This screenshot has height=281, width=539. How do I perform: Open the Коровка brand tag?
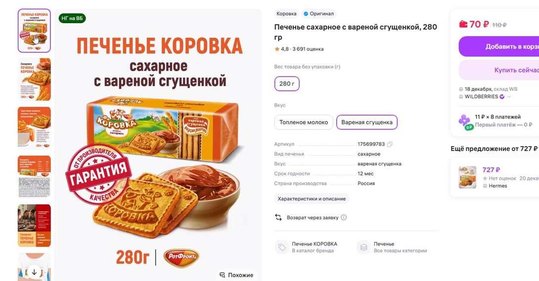click(x=286, y=14)
